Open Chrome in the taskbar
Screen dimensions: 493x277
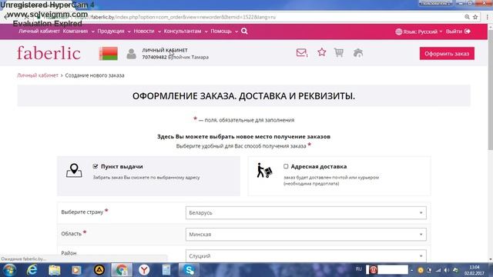[x=122, y=270]
